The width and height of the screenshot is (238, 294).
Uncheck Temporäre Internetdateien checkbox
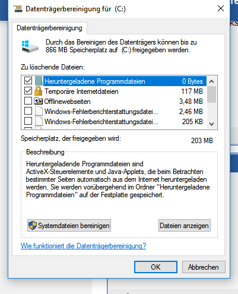click(x=28, y=91)
